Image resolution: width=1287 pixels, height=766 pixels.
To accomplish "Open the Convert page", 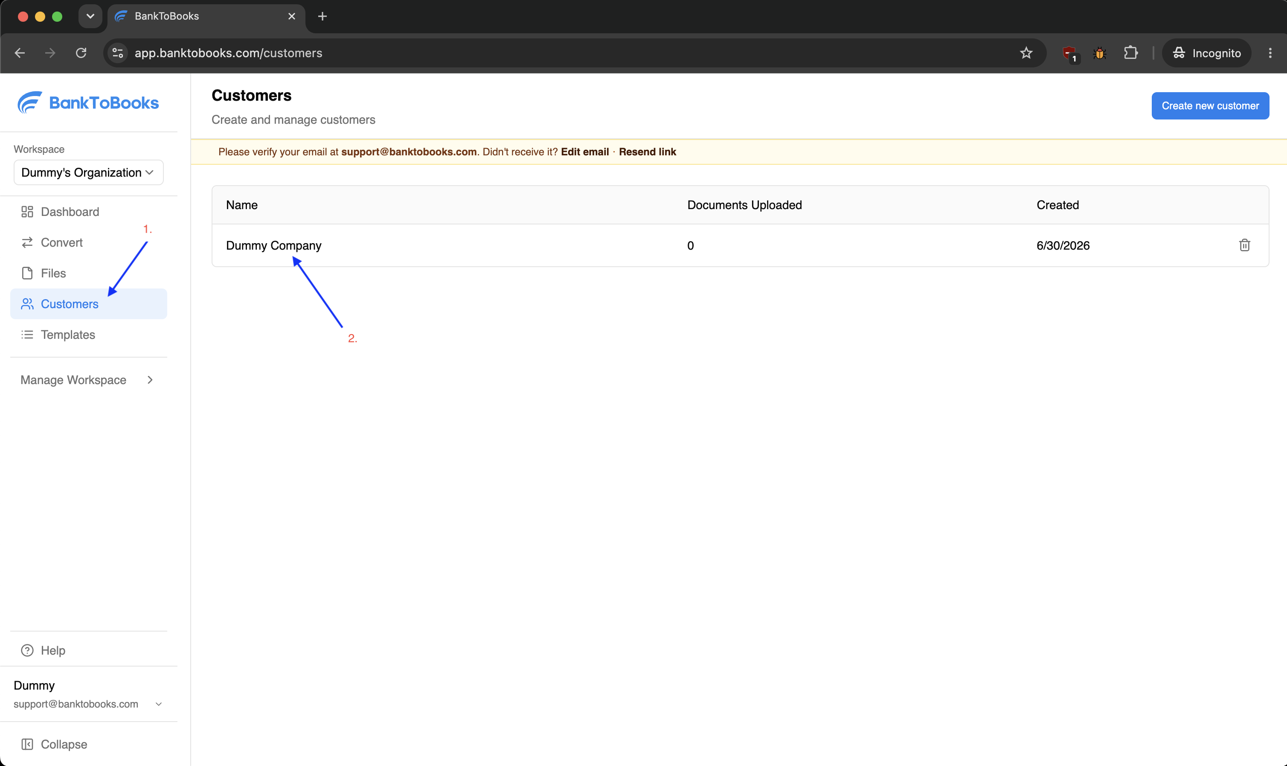I will click(x=89, y=242).
